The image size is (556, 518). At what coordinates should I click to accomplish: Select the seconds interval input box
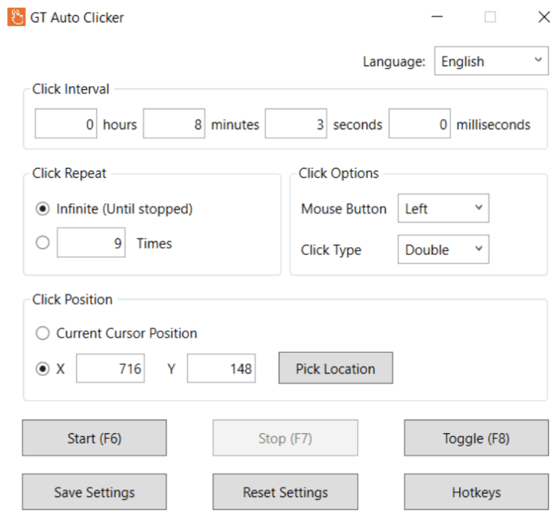(296, 125)
